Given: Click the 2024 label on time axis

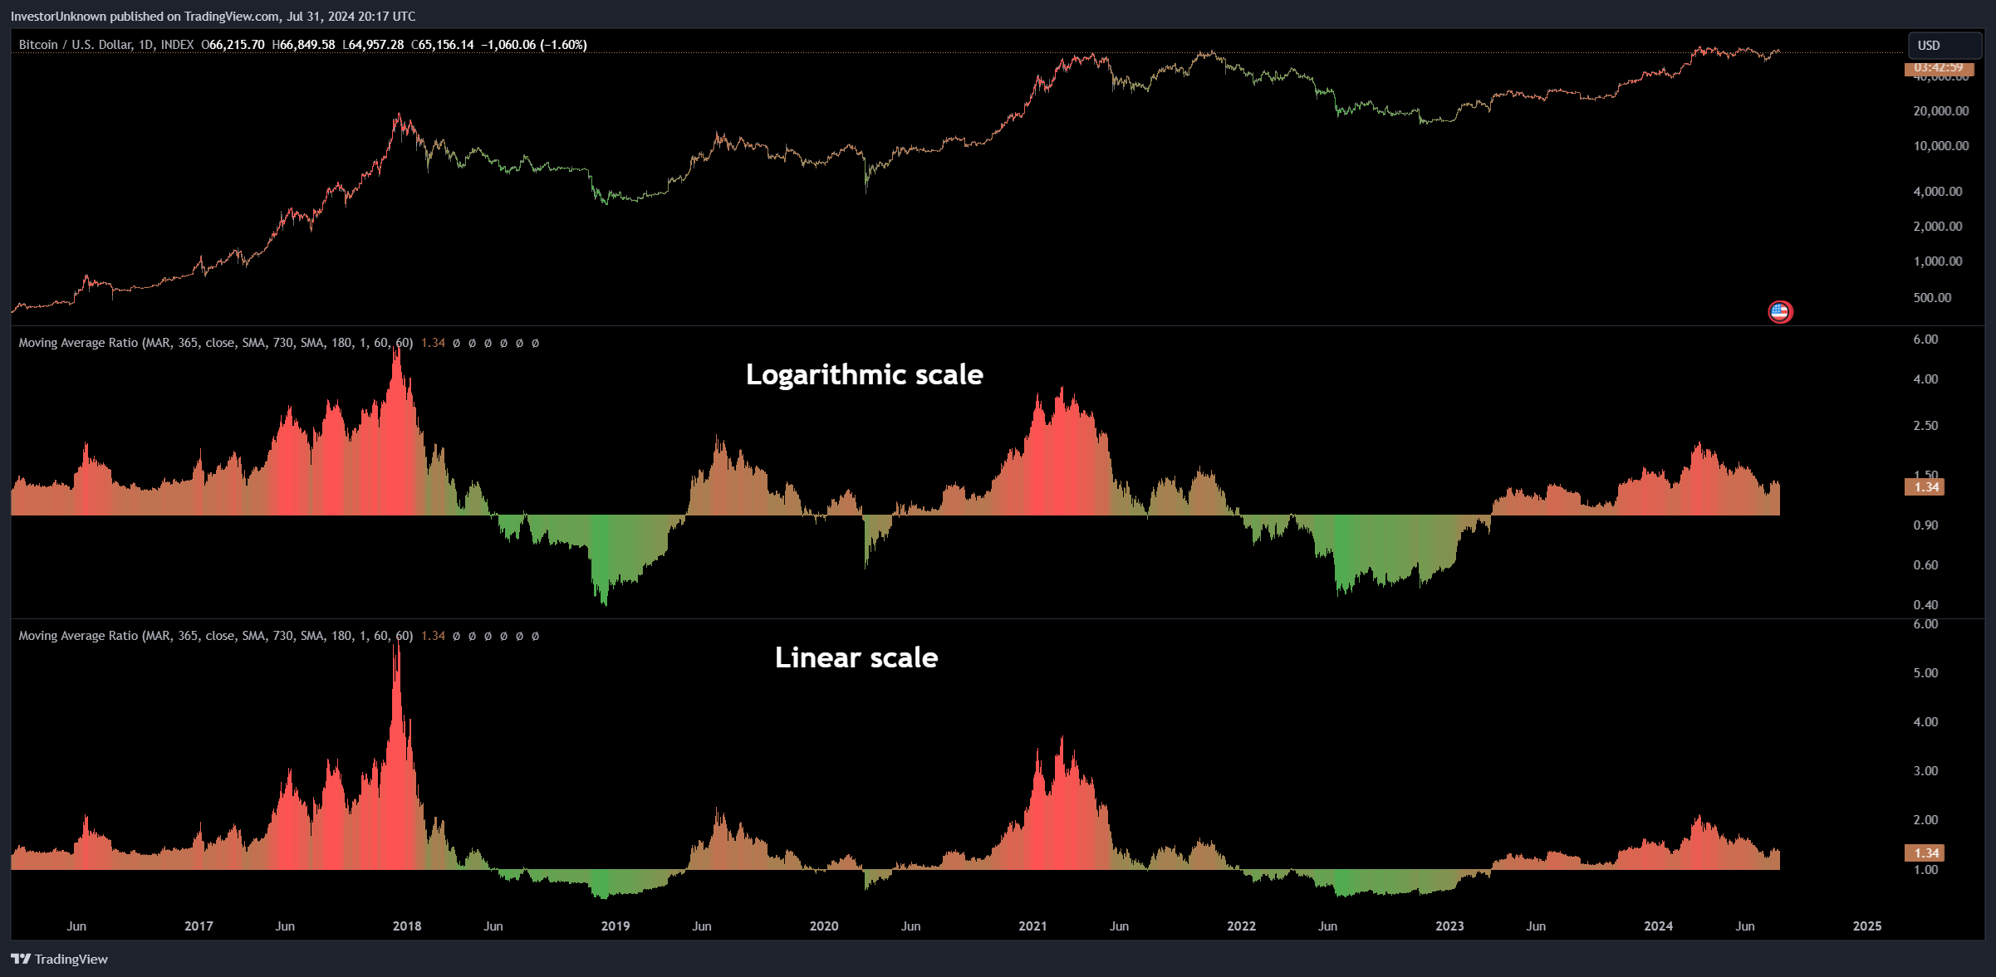Looking at the screenshot, I should point(1658,926).
